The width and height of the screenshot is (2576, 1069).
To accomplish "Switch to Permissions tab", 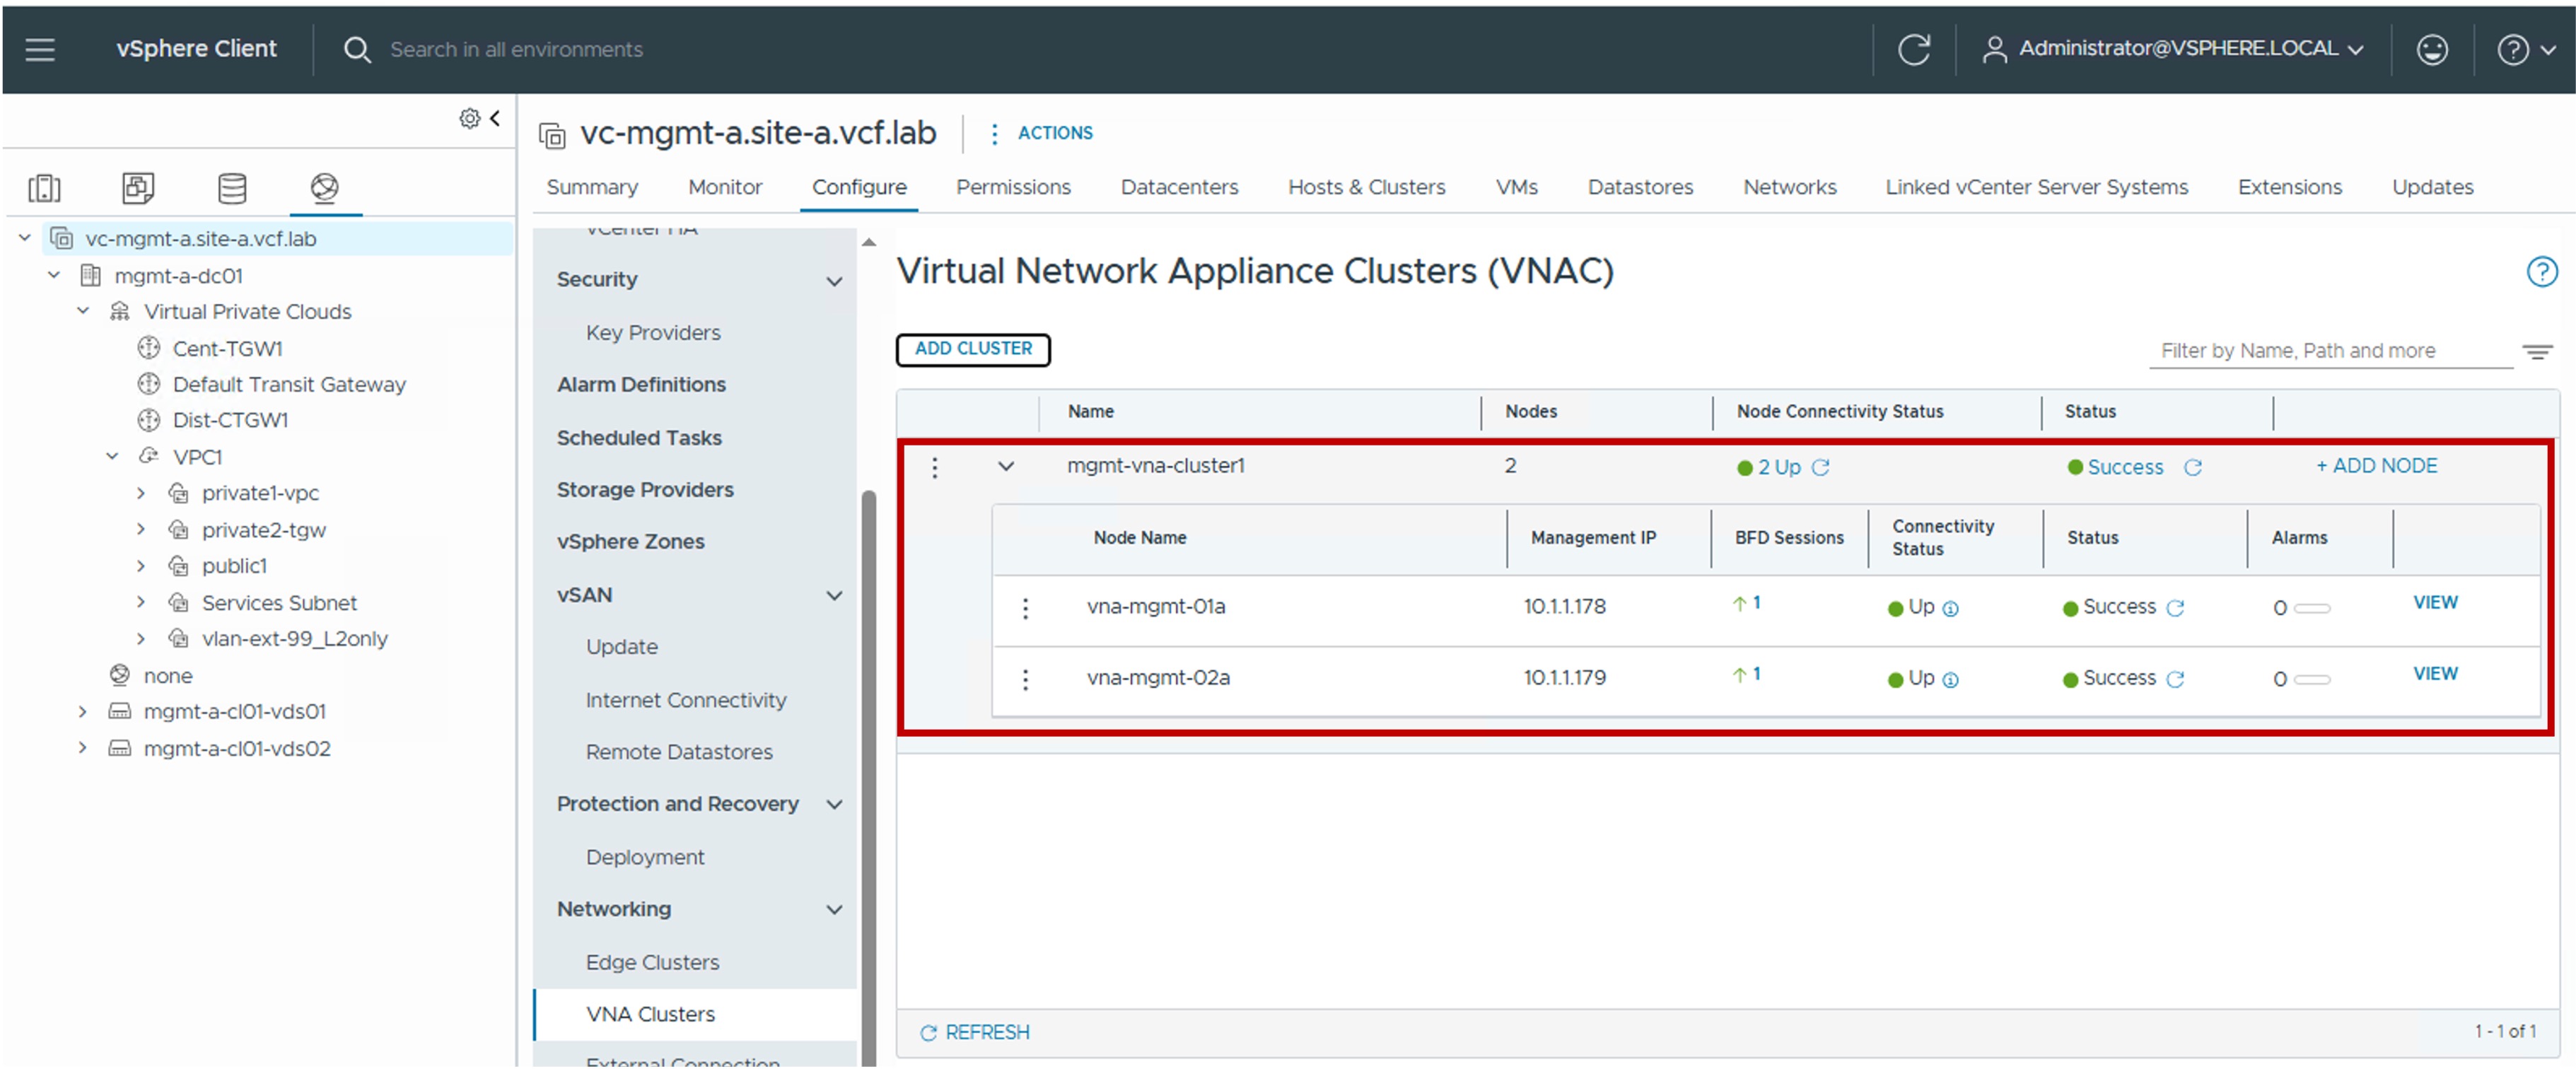I will coord(1013,187).
